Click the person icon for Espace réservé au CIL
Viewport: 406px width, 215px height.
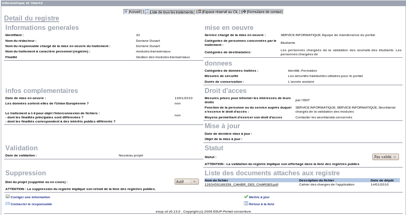point(200,12)
